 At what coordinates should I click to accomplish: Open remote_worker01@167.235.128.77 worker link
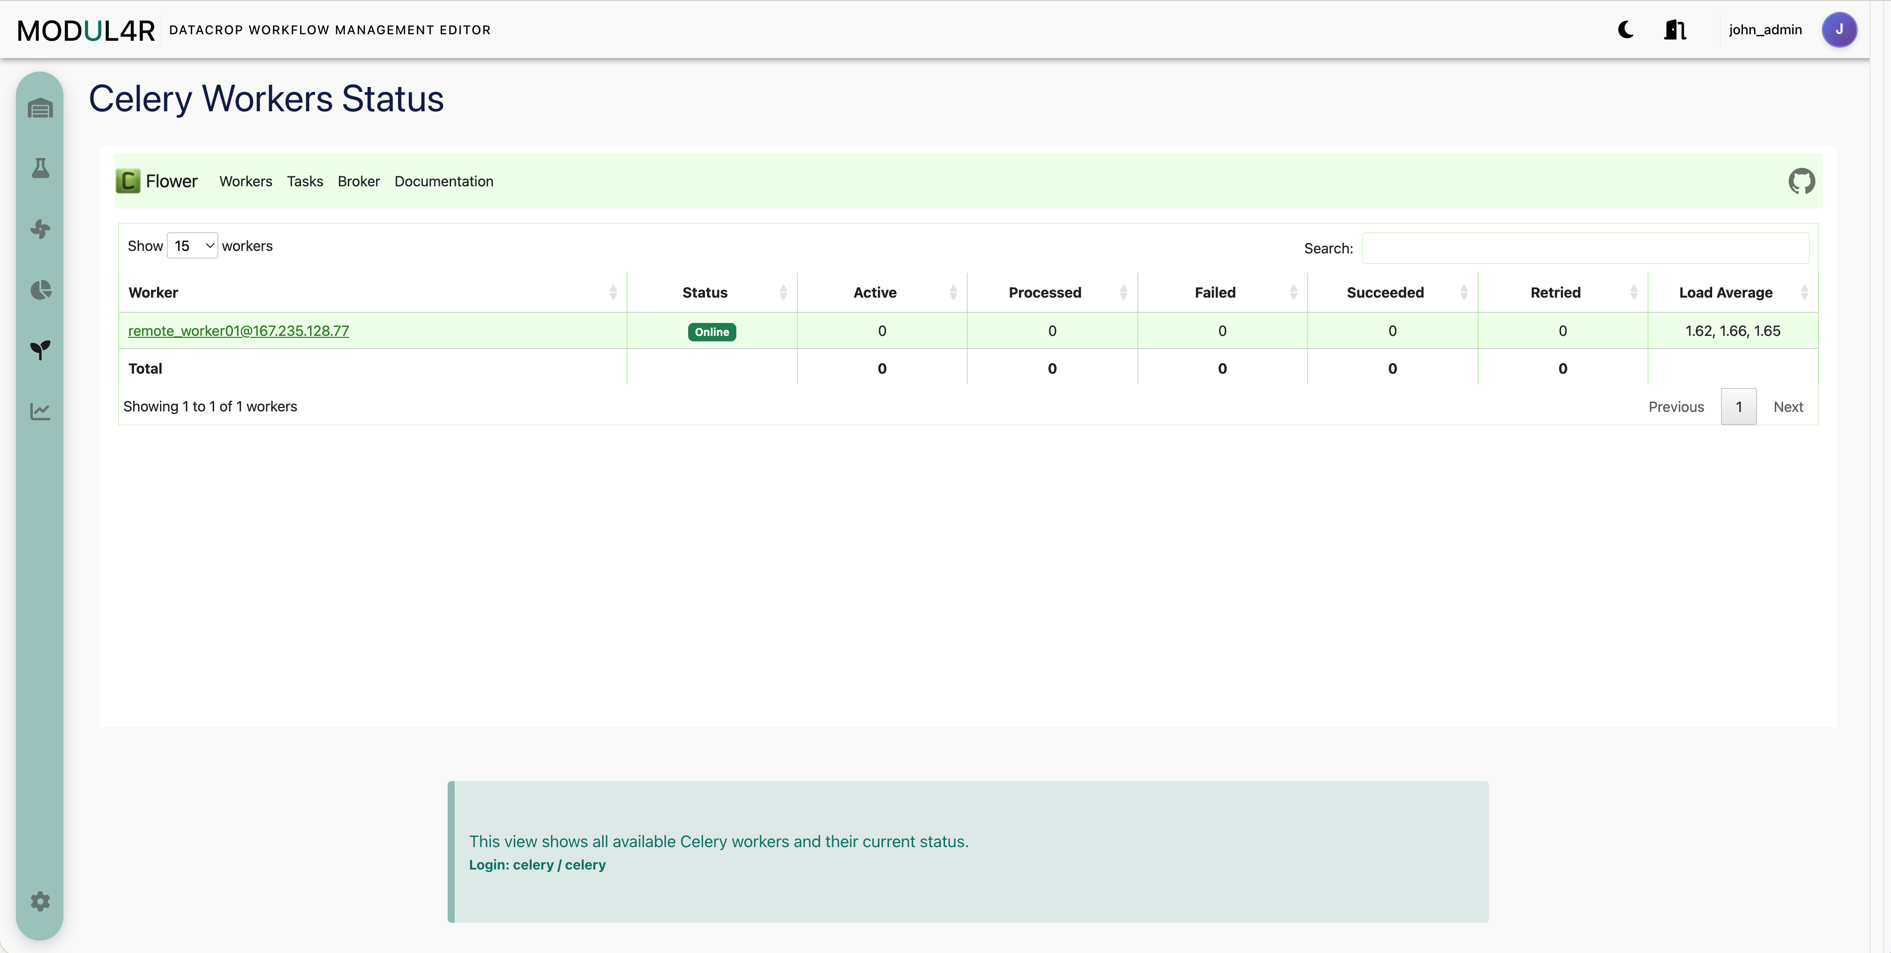click(238, 331)
